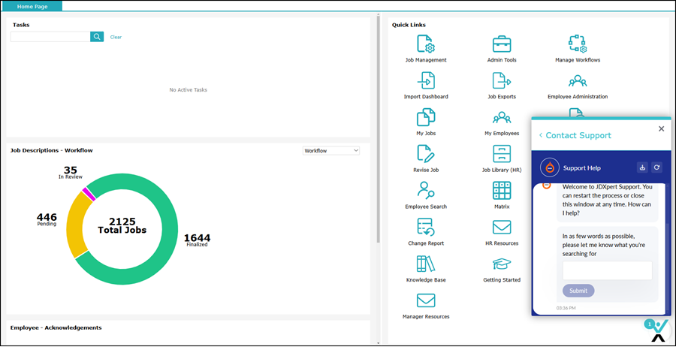676x347 pixels.
Task: Open the Job Management quick link icon
Action: (x=426, y=44)
